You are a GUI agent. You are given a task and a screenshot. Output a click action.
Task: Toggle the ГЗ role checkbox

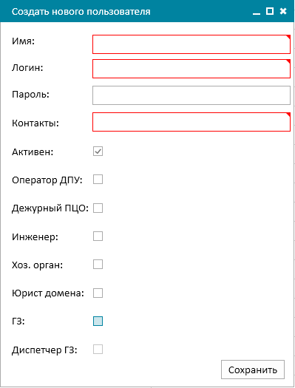pyautogui.click(x=98, y=321)
